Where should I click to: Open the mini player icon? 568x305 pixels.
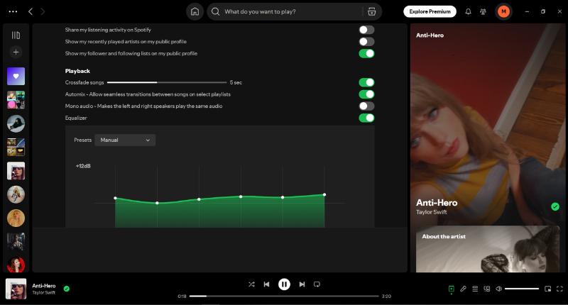tap(547, 289)
